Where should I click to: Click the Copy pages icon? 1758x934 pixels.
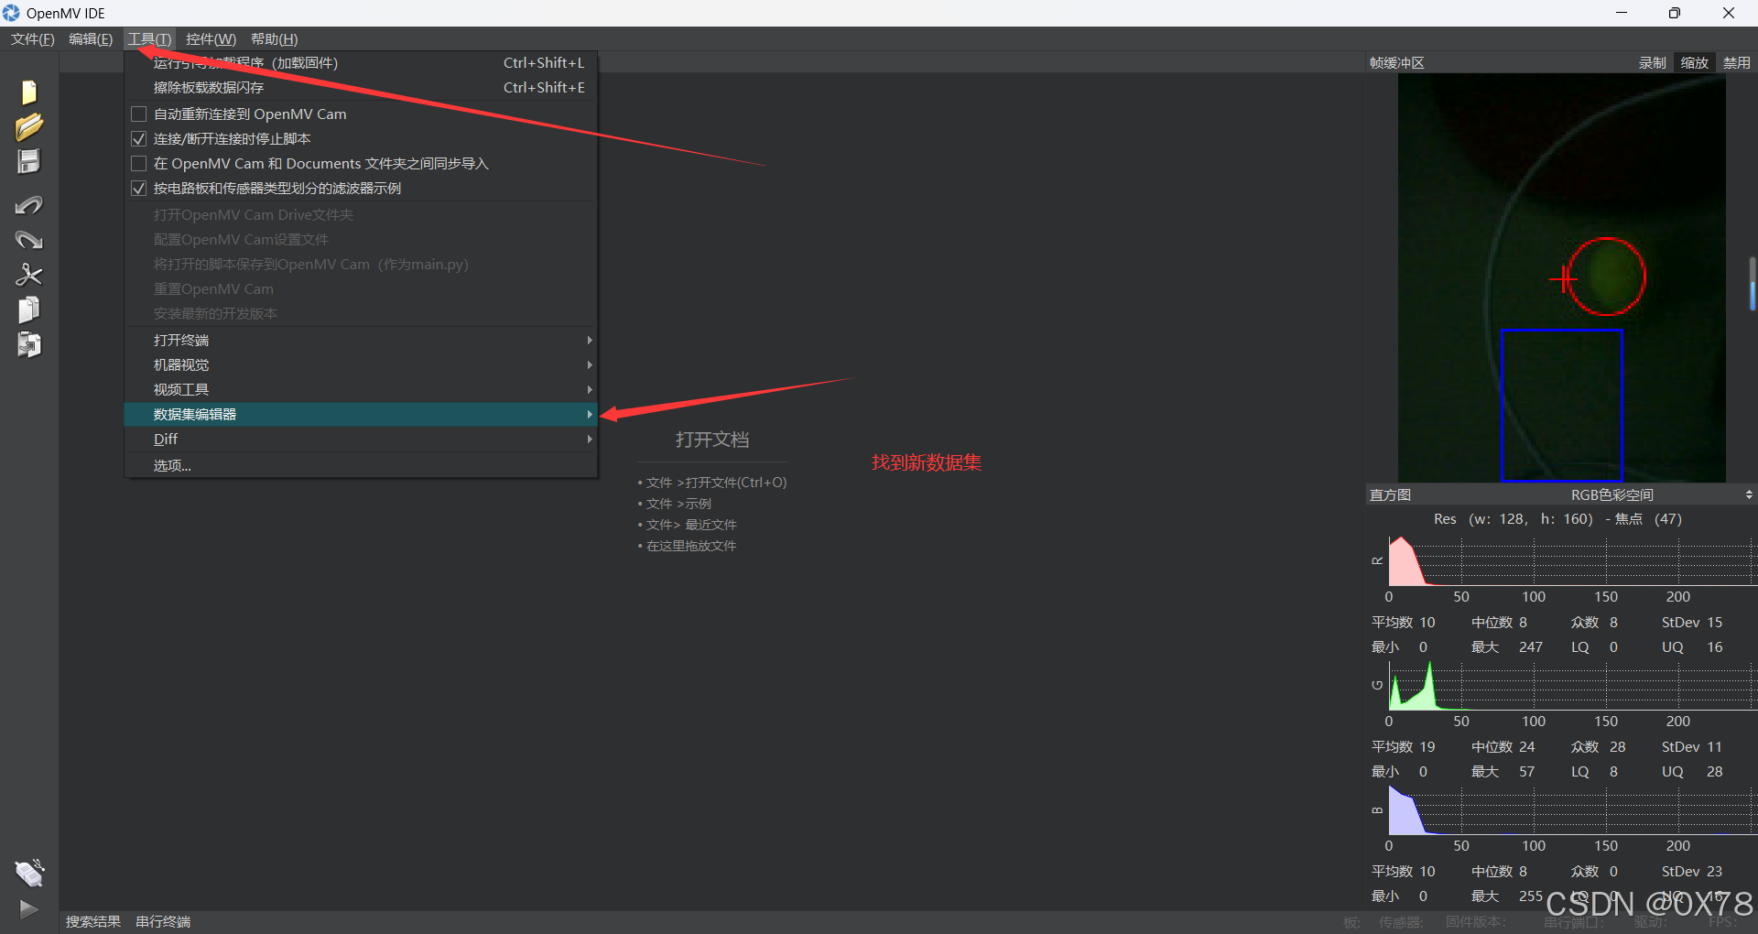(29, 310)
